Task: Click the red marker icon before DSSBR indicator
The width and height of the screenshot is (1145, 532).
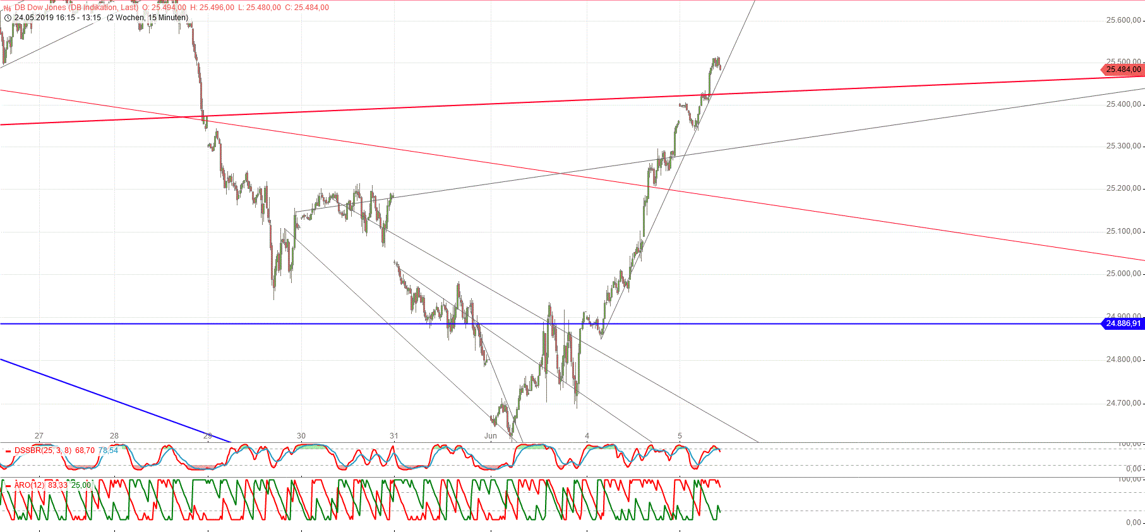Action: tap(8, 451)
